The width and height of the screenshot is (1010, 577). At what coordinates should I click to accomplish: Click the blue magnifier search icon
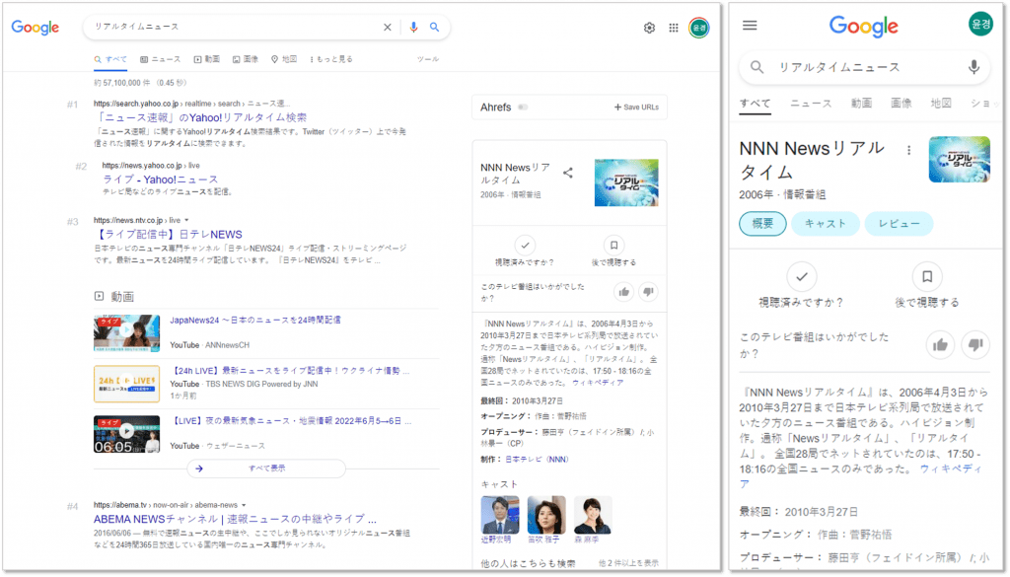point(435,27)
